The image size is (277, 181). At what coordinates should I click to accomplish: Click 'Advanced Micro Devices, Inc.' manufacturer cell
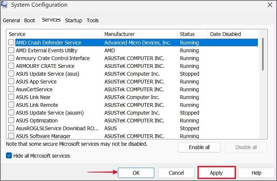point(138,43)
